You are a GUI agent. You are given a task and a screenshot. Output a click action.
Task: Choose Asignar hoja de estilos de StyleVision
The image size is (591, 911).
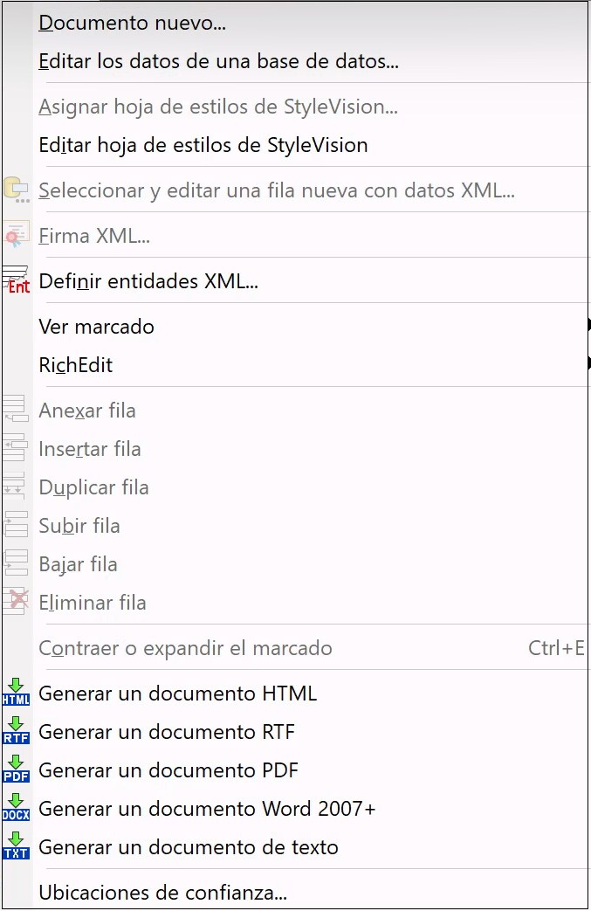(218, 107)
